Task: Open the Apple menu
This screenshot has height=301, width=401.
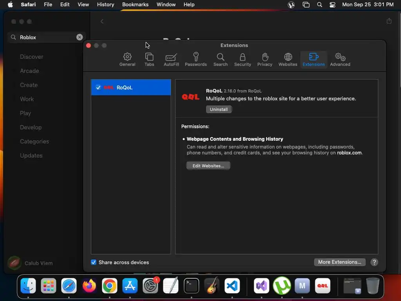Action: coord(10,4)
